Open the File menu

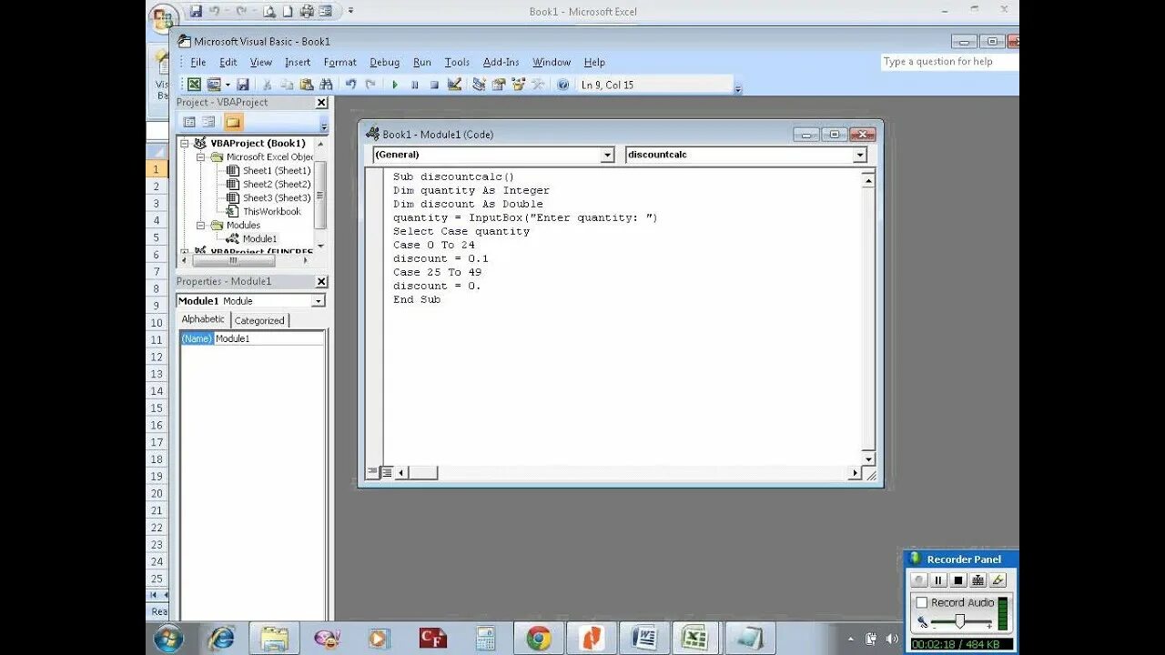[x=198, y=62]
